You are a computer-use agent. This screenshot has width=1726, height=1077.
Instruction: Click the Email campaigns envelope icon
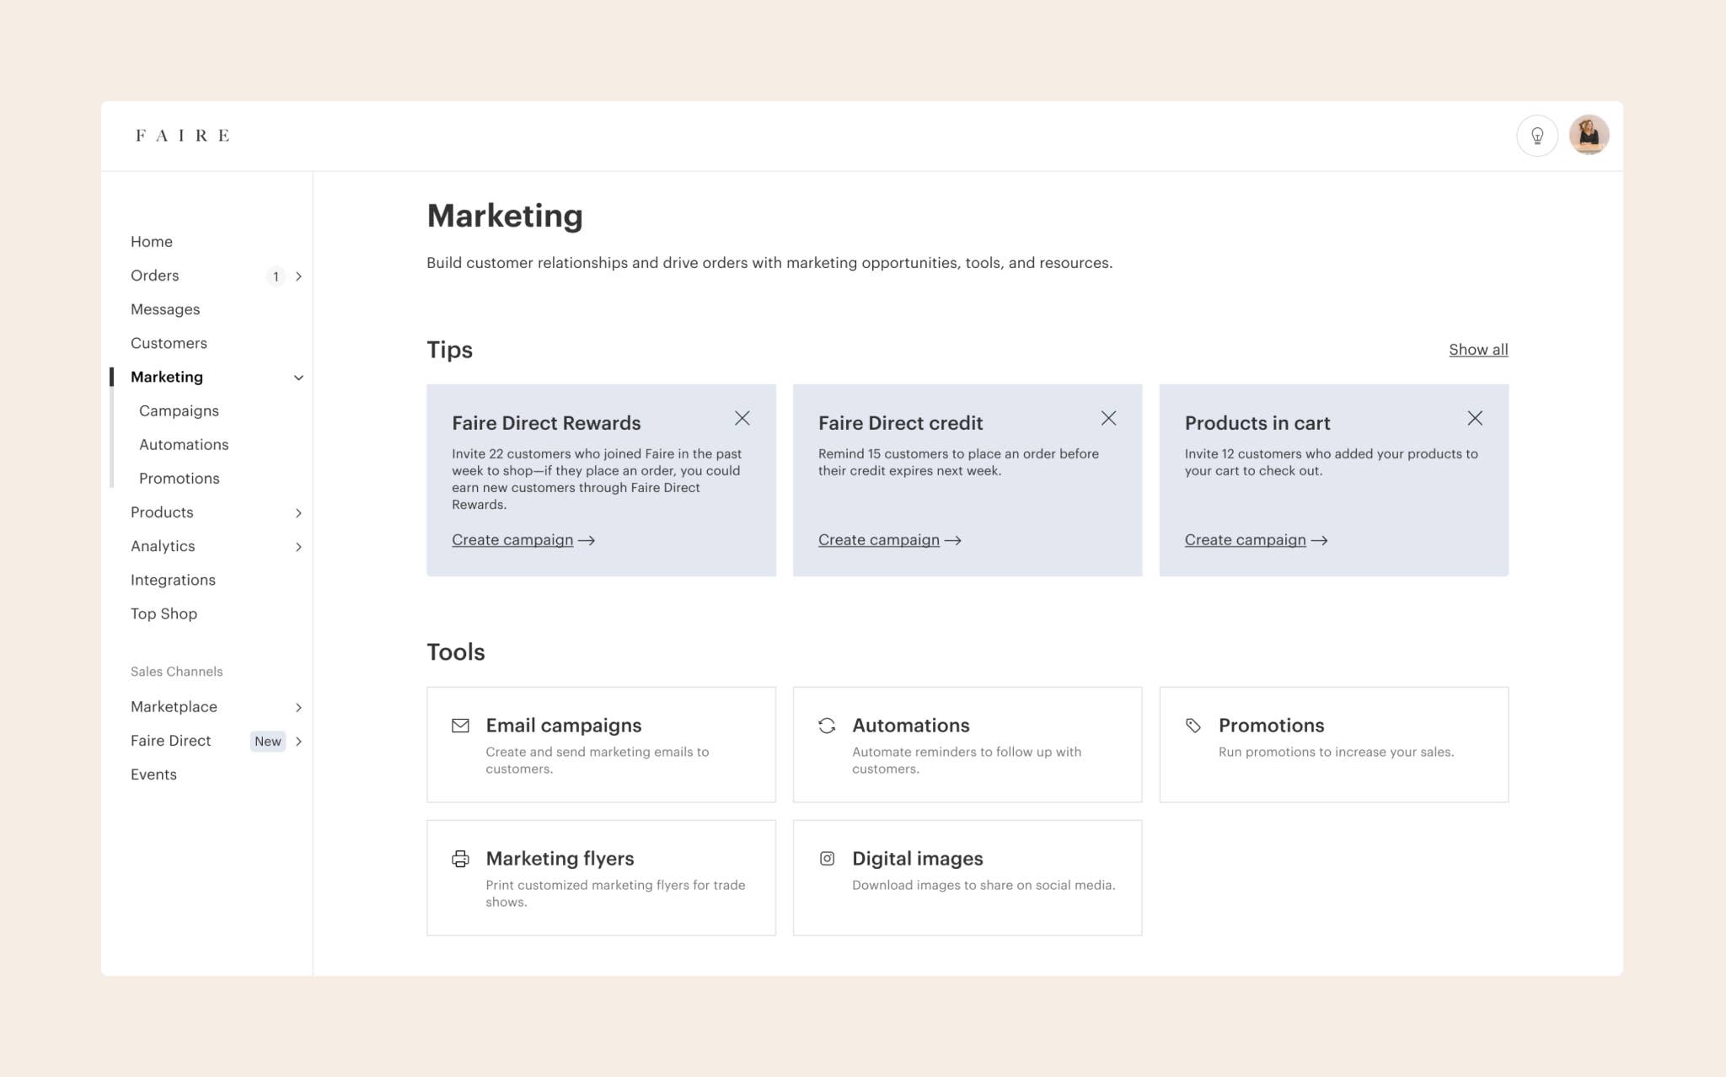(460, 726)
